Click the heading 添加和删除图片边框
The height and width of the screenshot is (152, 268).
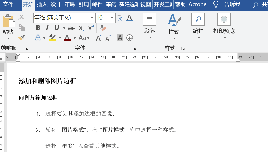coord(47,81)
